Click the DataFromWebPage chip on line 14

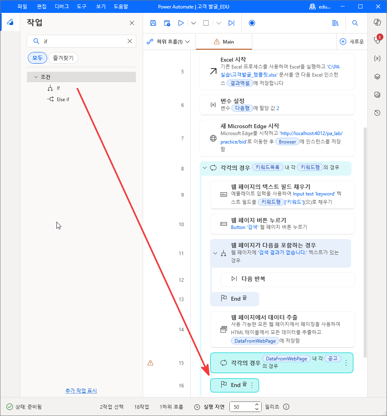[x=255, y=341]
